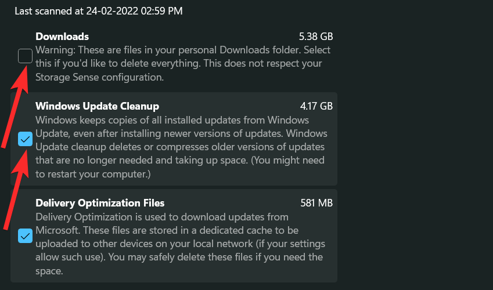Select the Windows Update Cleanup heading

tap(97, 106)
